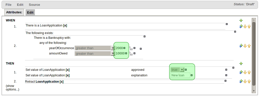Add a new THEN action with green plus
259x96 pixels.
(x=241, y=63)
